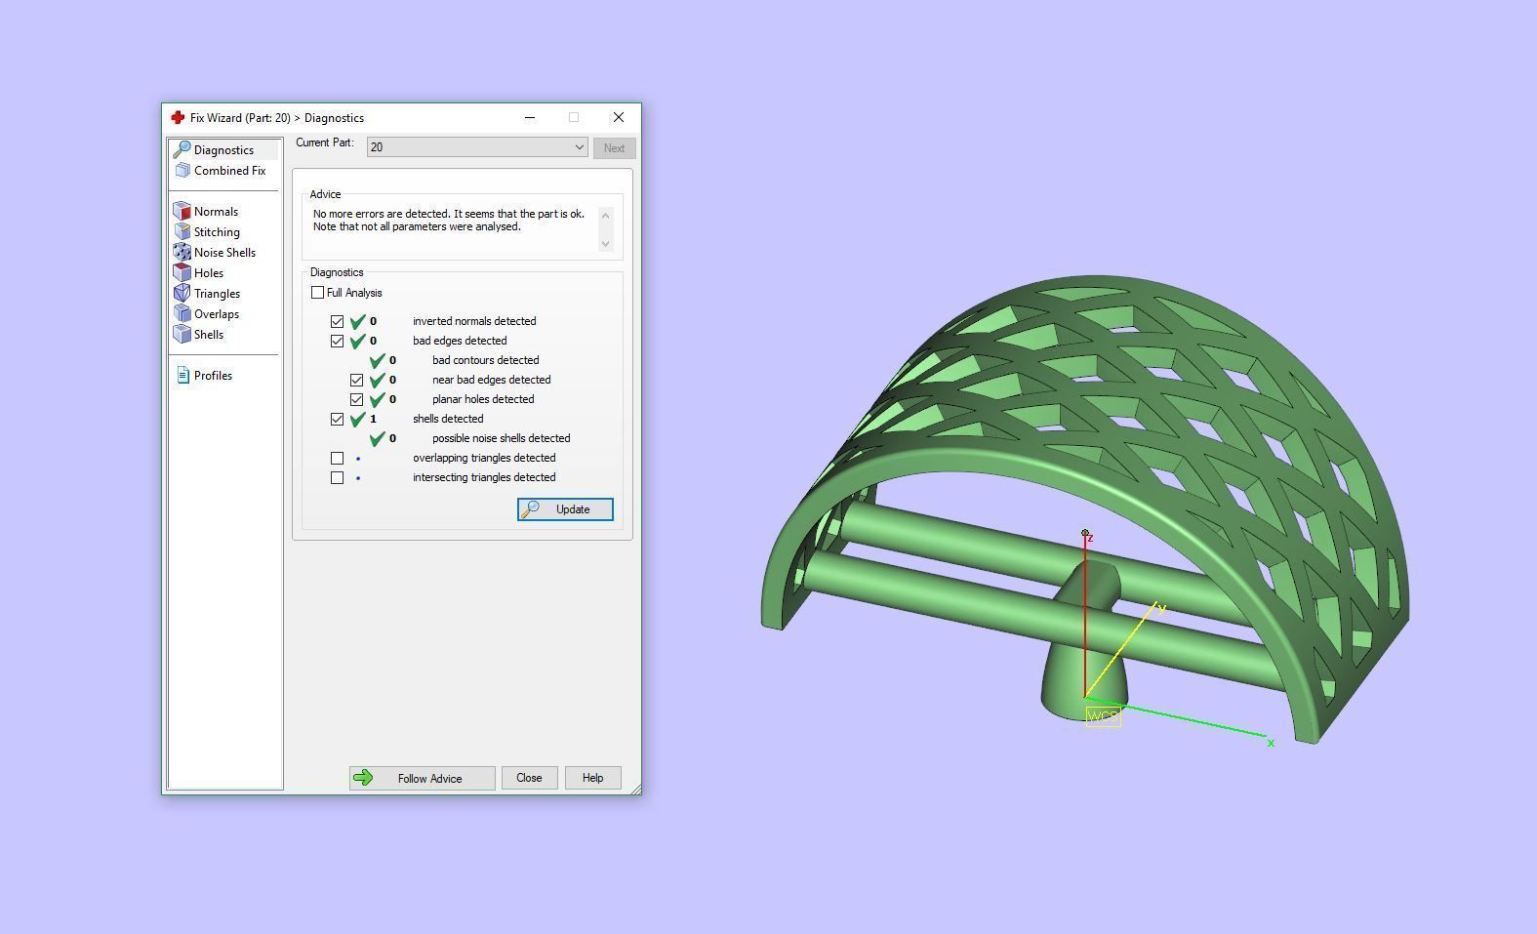Click 'shells detected' label

[448, 419]
